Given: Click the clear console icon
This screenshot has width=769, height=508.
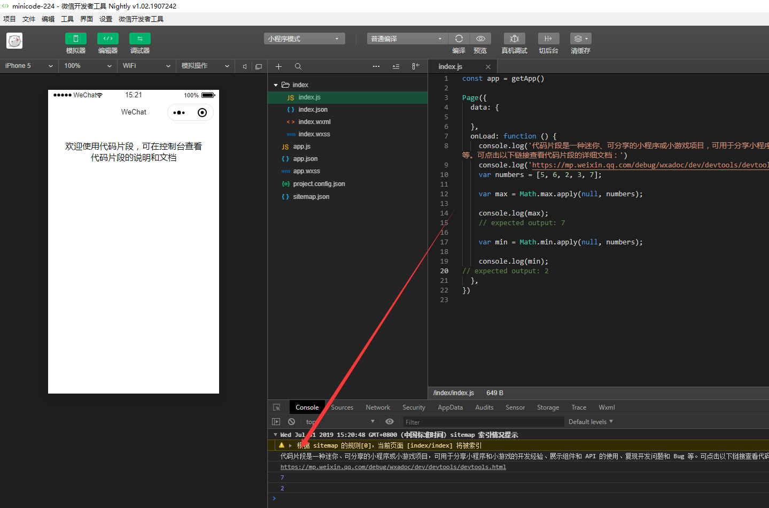Looking at the screenshot, I should pos(292,422).
